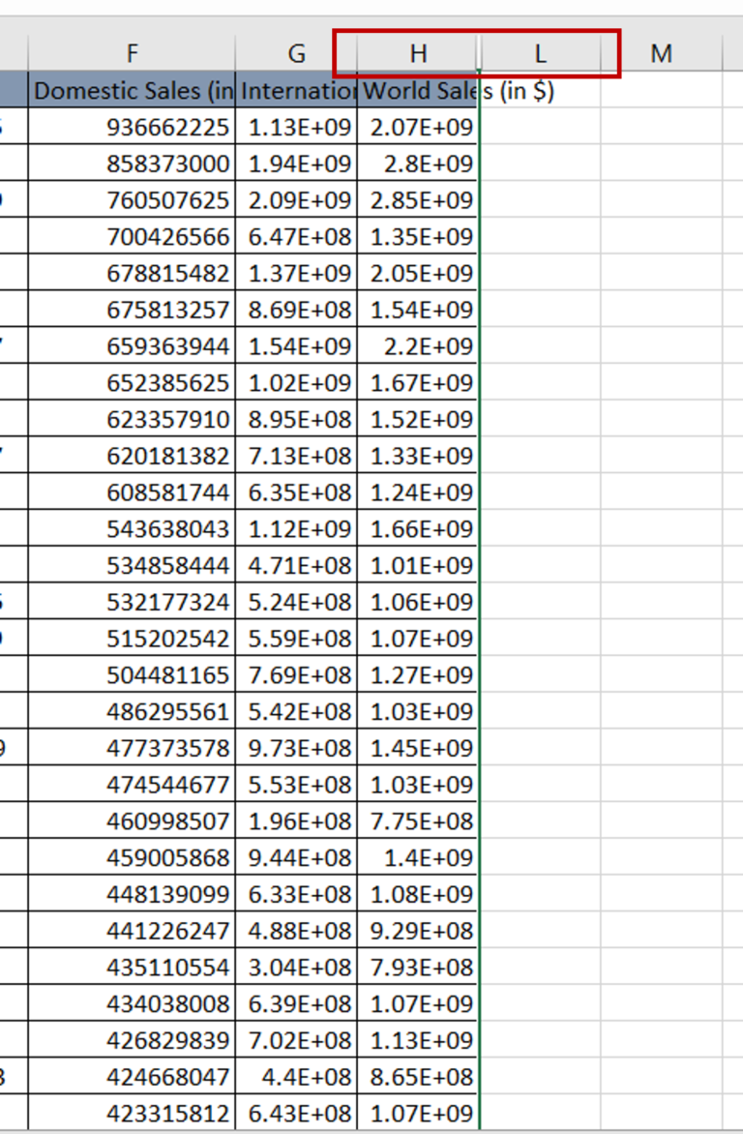This screenshot has height=1134, width=743.
Task: Select the 8.69E+08 cell
Action: [297, 310]
